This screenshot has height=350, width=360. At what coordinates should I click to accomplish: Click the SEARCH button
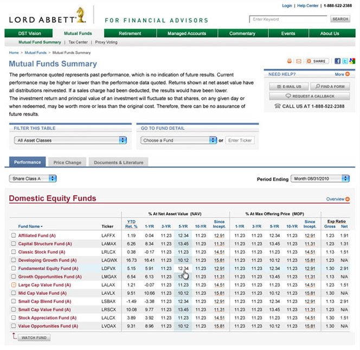point(340,19)
